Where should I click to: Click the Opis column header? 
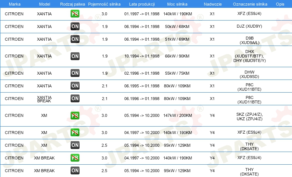pos(280,4)
